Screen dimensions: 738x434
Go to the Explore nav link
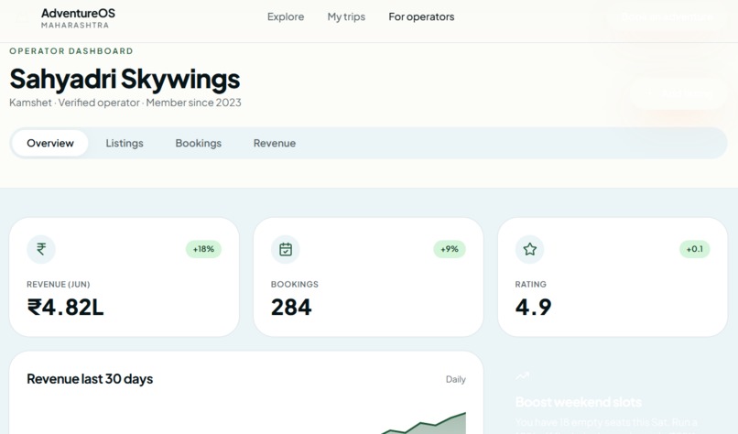pos(286,17)
